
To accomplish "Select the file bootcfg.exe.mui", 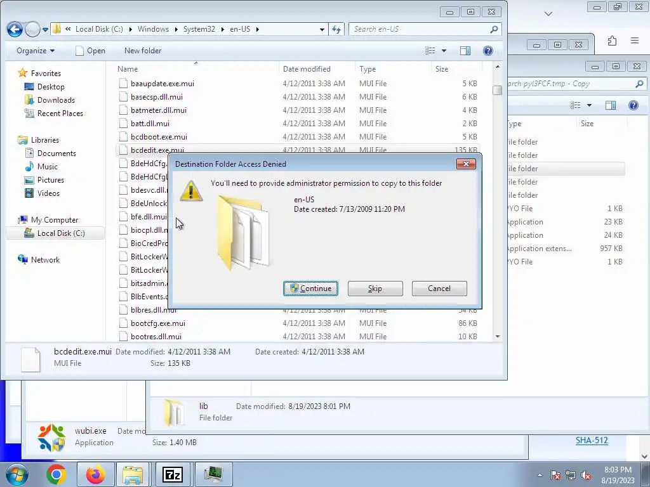I will pyautogui.click(x=157, y=323).
